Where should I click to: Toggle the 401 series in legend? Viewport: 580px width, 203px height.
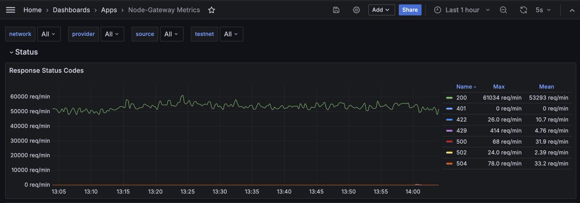[461, 109]
